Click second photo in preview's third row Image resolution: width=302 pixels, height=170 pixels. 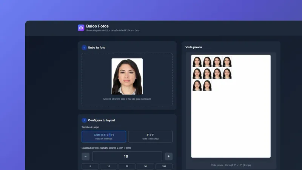pyautogui.click(x=207, y=85)
